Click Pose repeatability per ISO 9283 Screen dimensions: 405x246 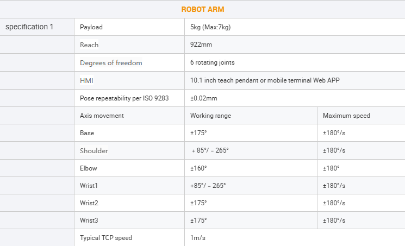coord(124,98)
